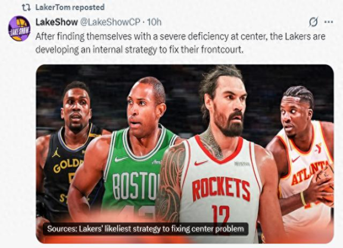Click the ROCKETS wordmark on the white jersey
Screen dimensions: 343x248
(x=221, y=189)
